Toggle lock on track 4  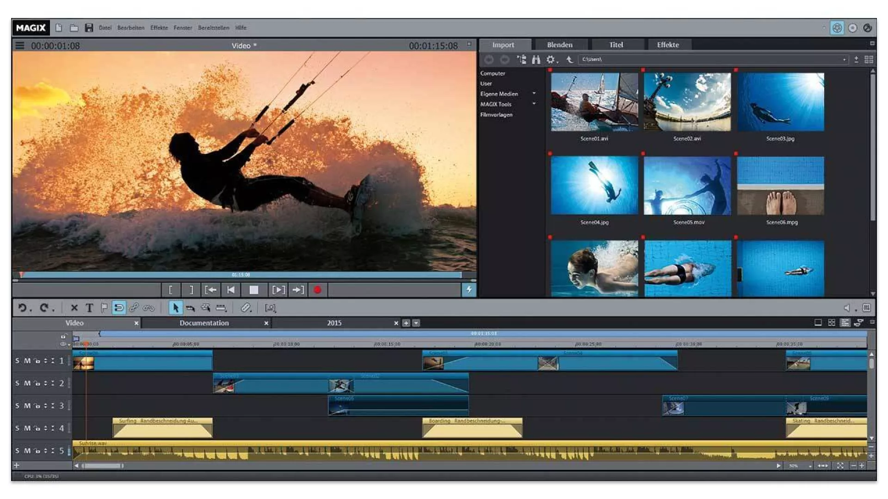[x=37, y=428]
